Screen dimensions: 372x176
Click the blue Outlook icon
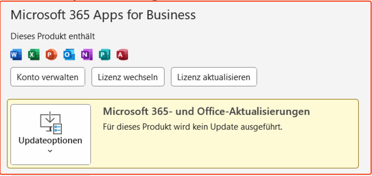pos(69,55)
